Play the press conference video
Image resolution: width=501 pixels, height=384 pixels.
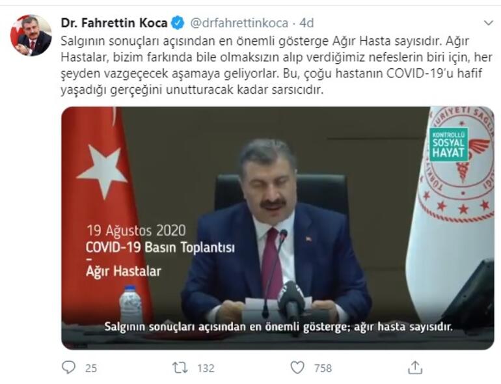click(x=278, y=228)
